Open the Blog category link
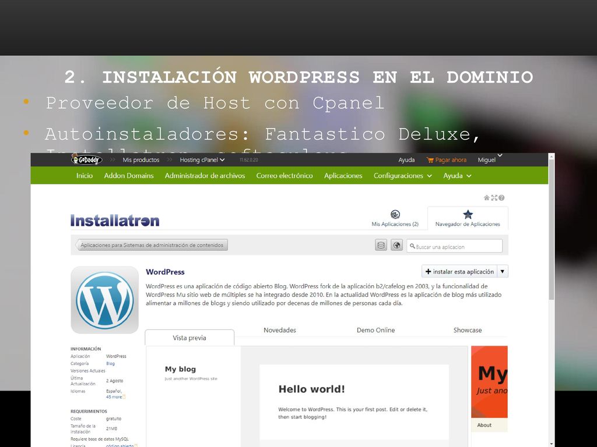Screen dimensions: 597x447 pos(110,363)
